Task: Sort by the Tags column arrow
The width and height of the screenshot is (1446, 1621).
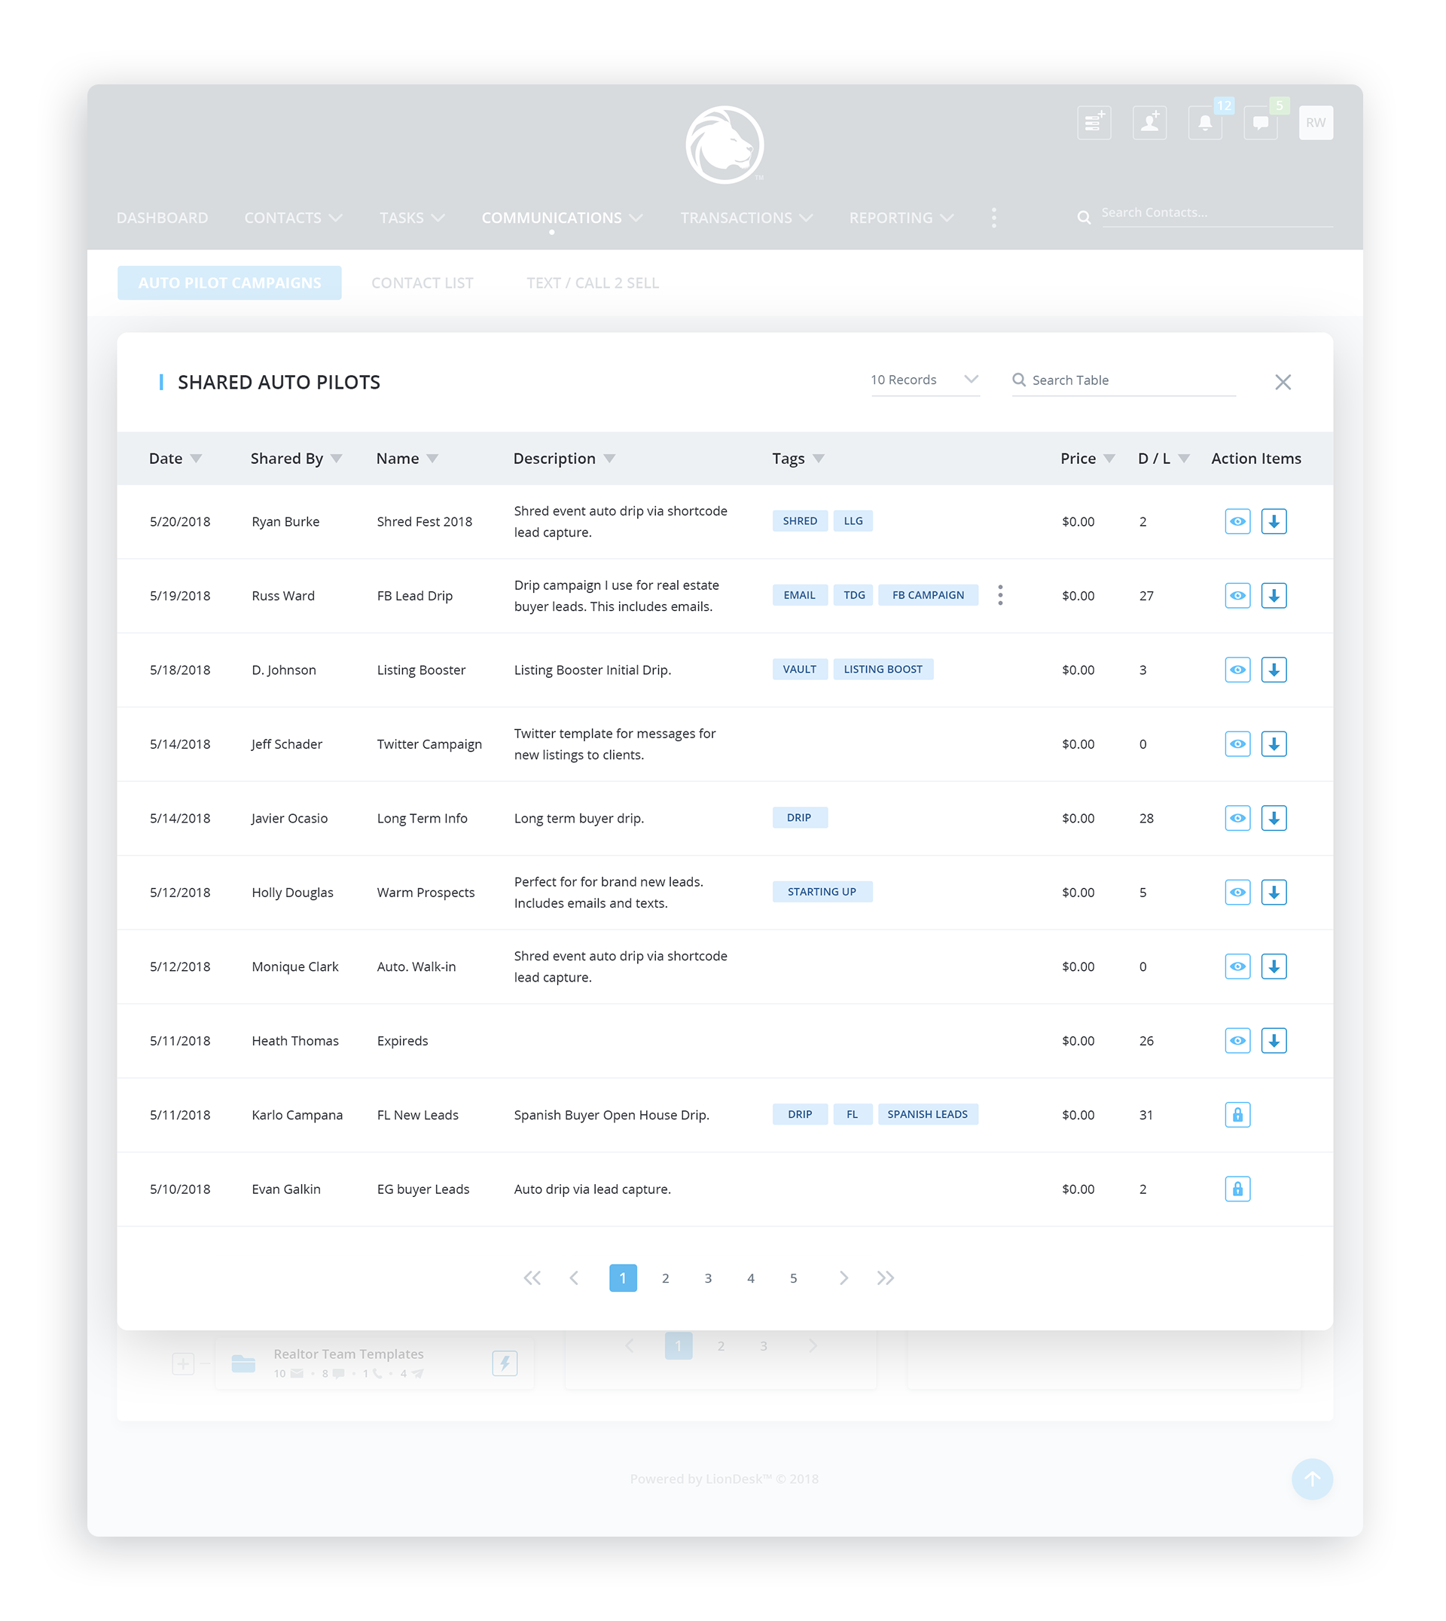Action: [819, 459]
